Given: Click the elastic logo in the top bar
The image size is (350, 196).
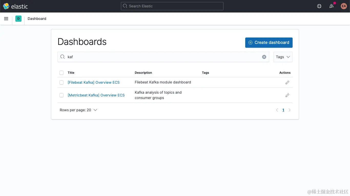Looking at the screenshot, I should click(x=15, y=6).
